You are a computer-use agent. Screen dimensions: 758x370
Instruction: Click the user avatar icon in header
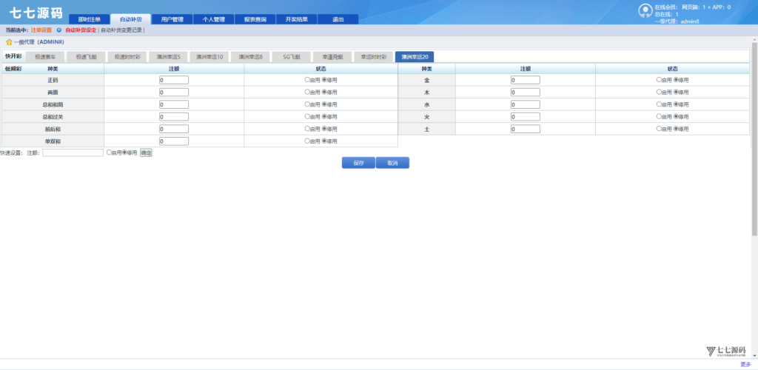coord(645,10)
